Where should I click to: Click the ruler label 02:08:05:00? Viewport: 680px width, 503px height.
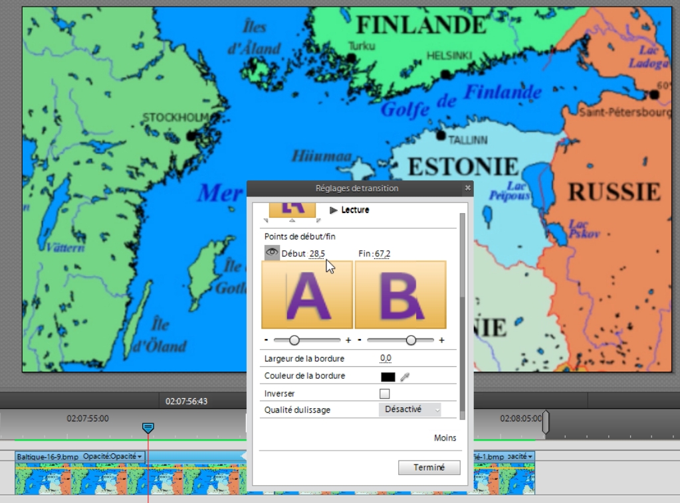521,419
